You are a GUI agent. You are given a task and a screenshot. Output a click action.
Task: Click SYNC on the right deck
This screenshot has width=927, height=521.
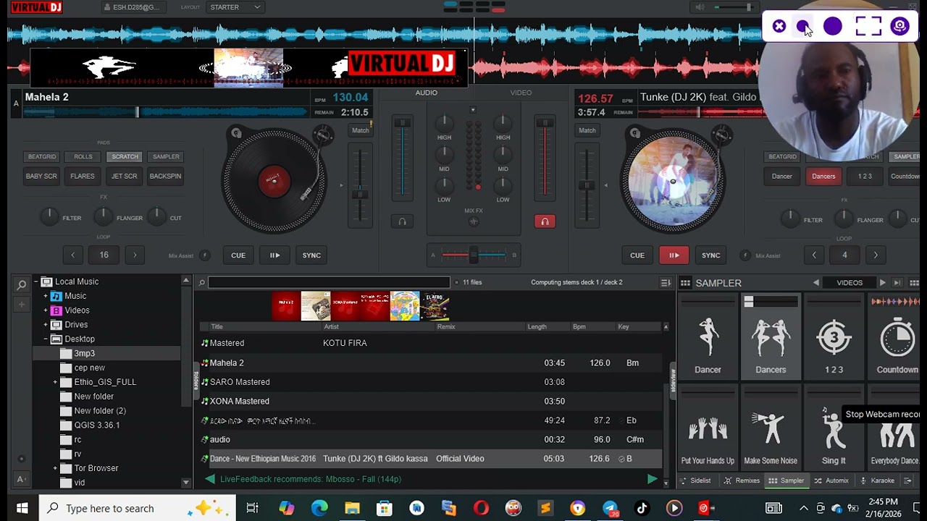click(710, 255)
